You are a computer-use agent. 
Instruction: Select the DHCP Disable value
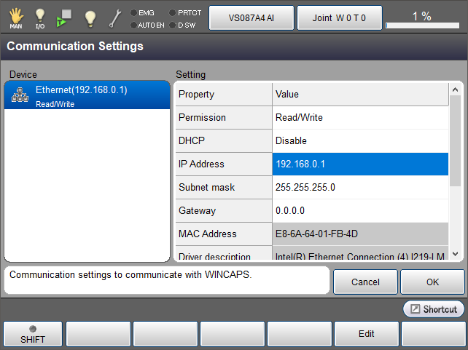[360, 140]
